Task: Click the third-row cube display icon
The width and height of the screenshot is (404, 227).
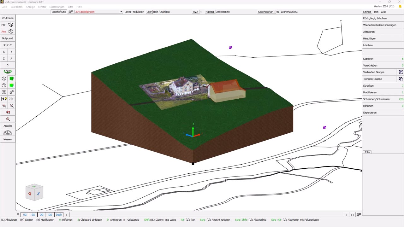Action: point(4,92)
